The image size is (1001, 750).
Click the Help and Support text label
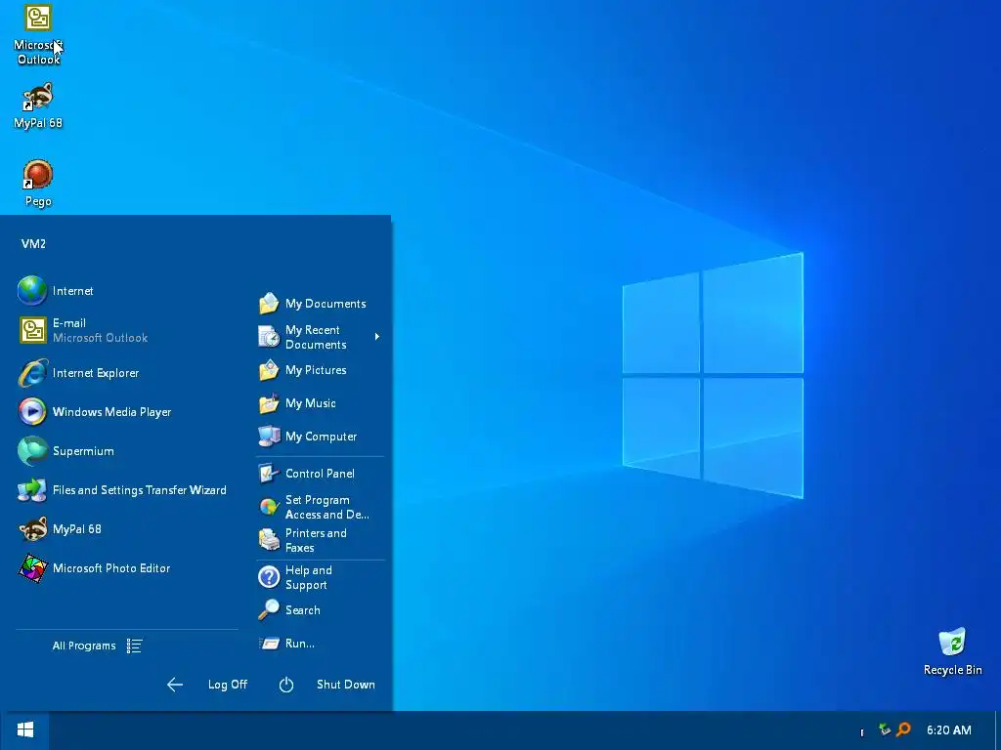click(308, 577)
